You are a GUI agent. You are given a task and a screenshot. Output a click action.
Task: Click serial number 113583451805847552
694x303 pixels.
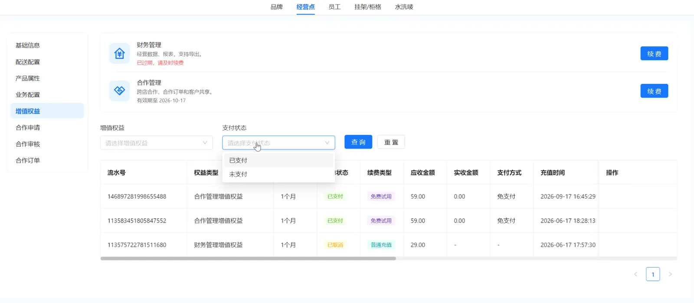pos(137,221)
